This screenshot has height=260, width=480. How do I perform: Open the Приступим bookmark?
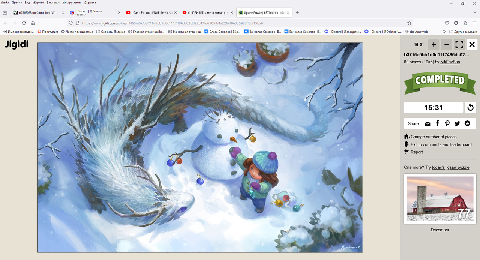click(x=48, y=32)
